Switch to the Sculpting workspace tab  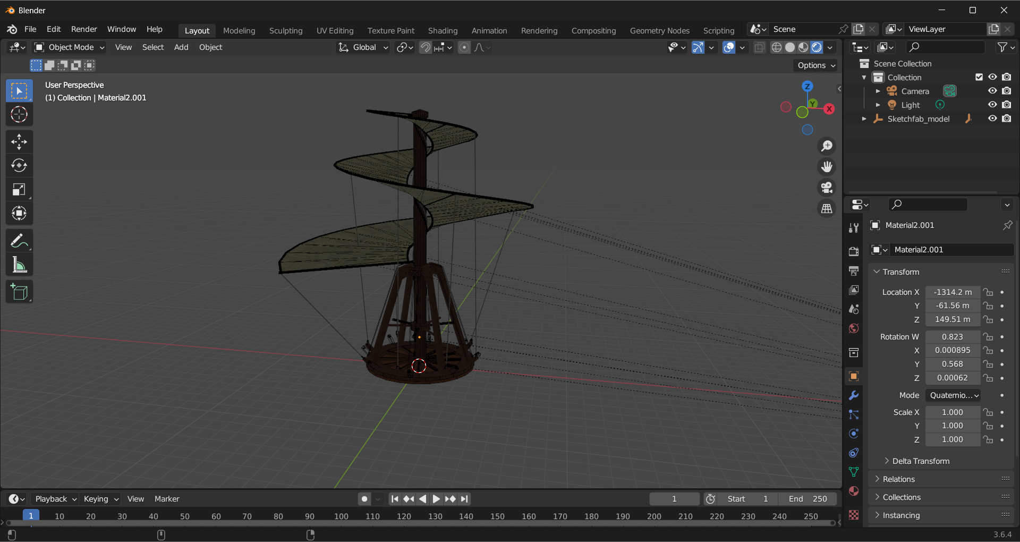click(286, 31)
